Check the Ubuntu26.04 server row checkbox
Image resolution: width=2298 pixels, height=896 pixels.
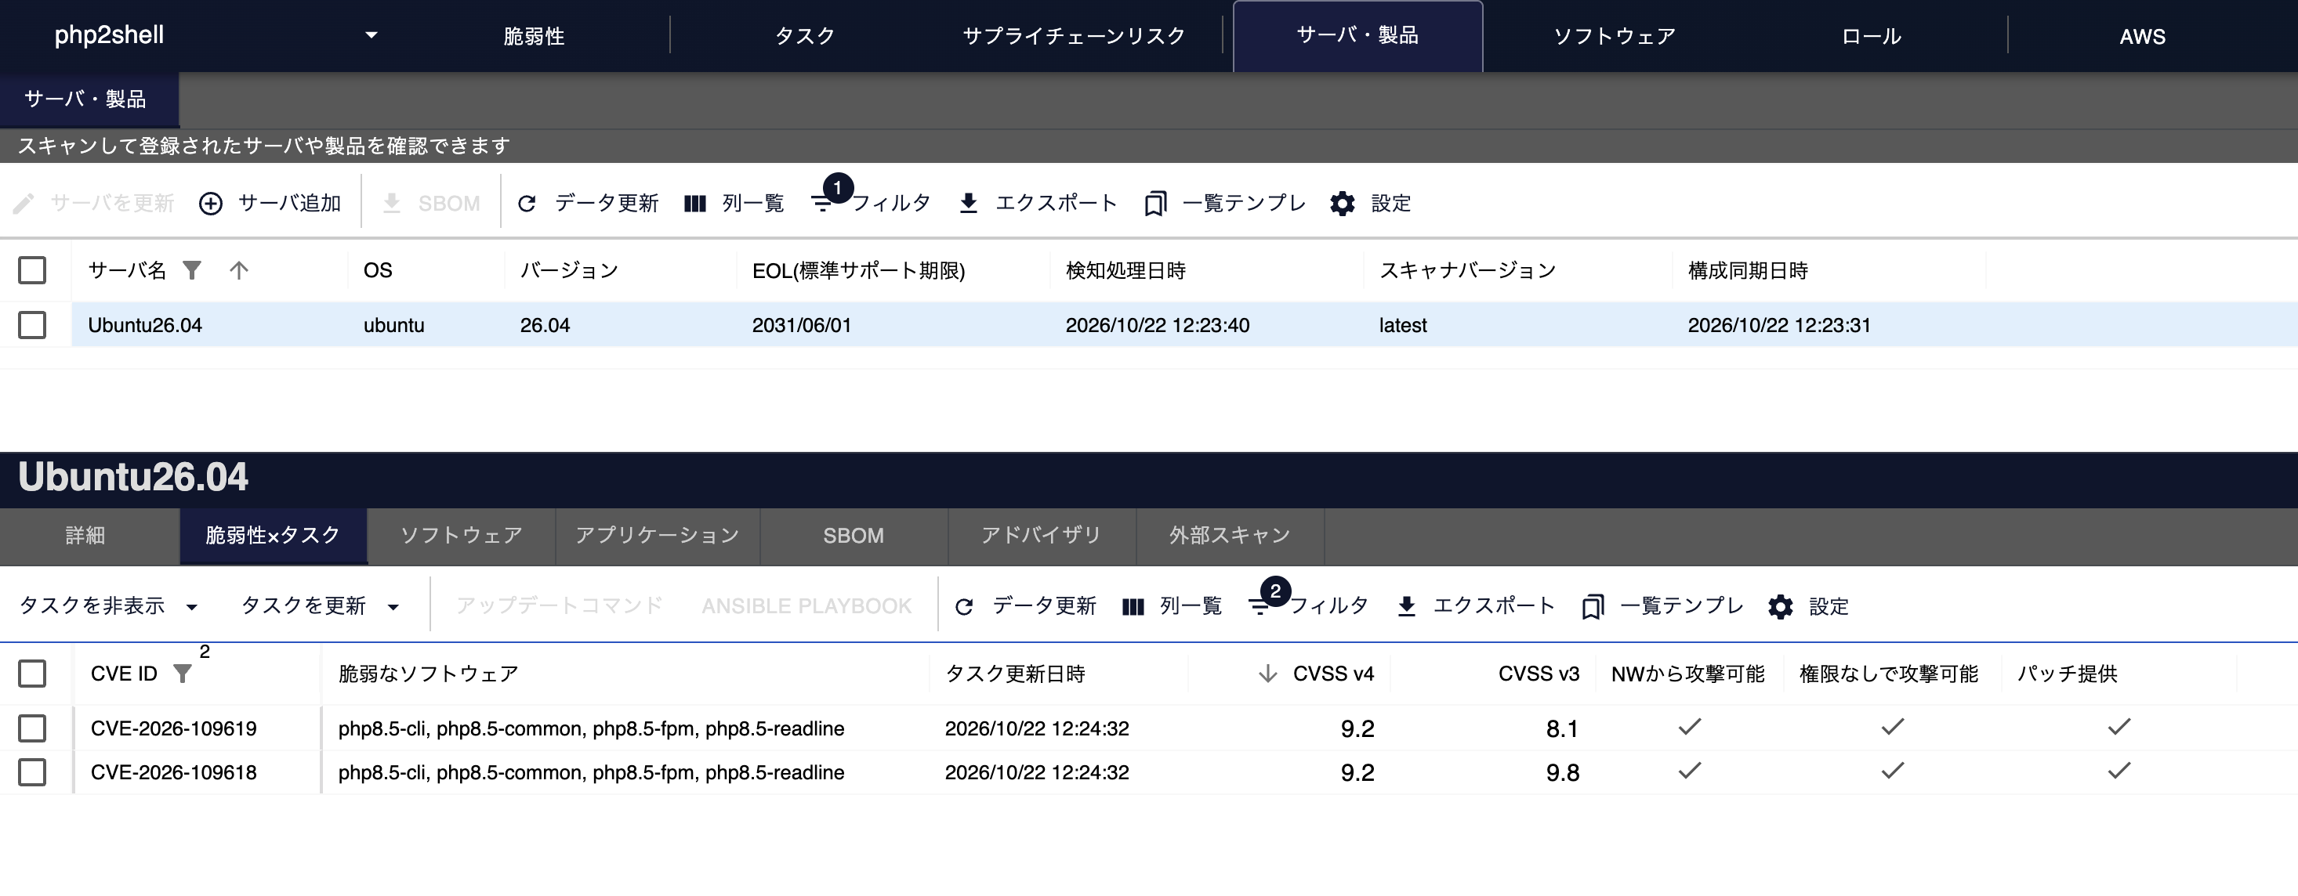pos(32,324)
